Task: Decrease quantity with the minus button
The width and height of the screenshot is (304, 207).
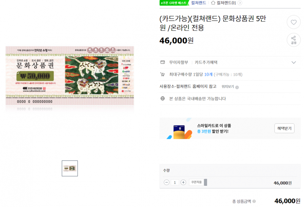Action: point(166,182)
